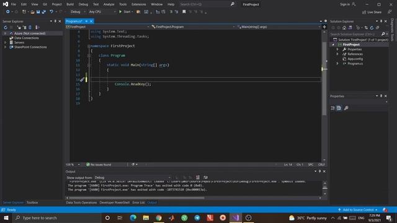The width and height of the screenshot is (397, 223).
Task: Click the Alphabetical icon in Properties panel
Action: [339, 108]
